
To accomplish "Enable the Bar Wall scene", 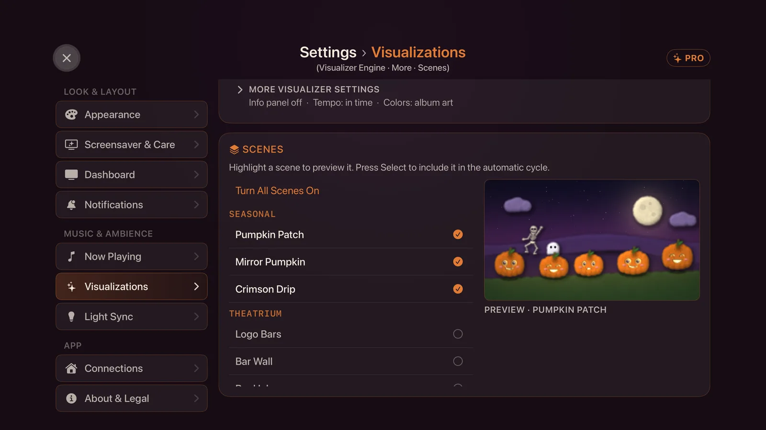I will coord(458,361).
